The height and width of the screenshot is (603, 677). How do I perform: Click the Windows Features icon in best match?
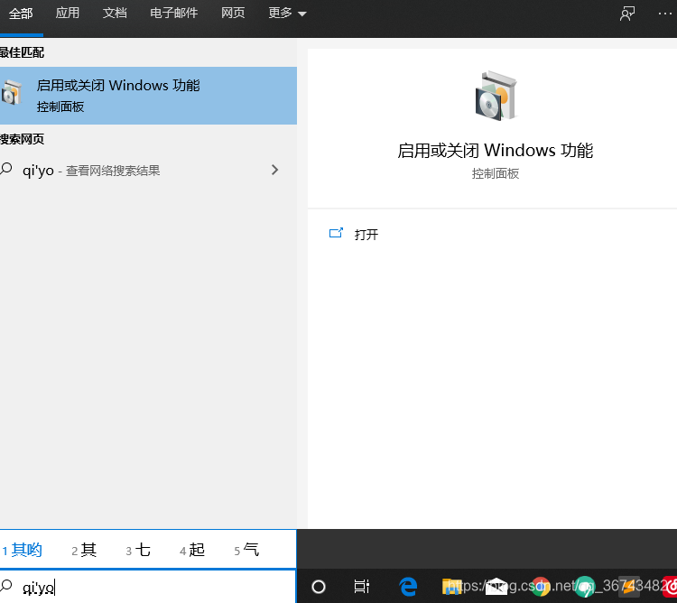12,93
